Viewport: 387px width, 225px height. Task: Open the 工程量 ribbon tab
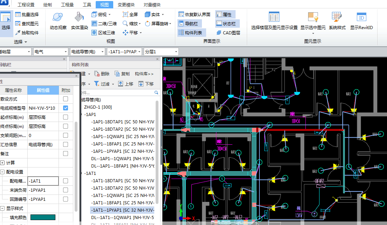click(x=67, y=5)
